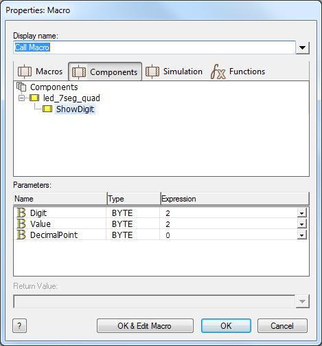Screen dimensions: 322x346
Task: Open the Display name dropdown arrow
Action: point(303,48)
